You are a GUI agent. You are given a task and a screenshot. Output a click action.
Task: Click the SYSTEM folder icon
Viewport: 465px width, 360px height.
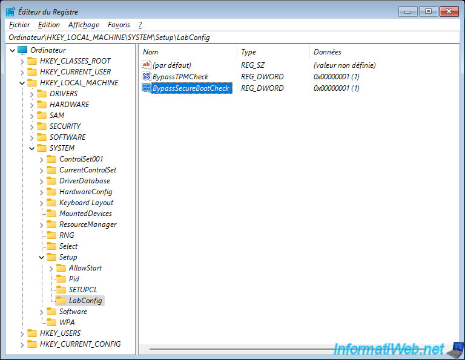[x=42, y=148]
